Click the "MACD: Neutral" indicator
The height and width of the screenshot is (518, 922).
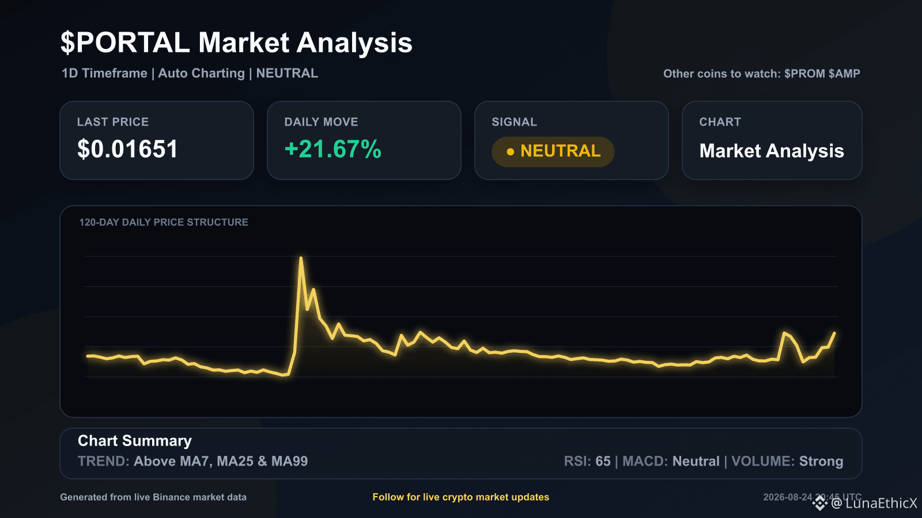671,461
